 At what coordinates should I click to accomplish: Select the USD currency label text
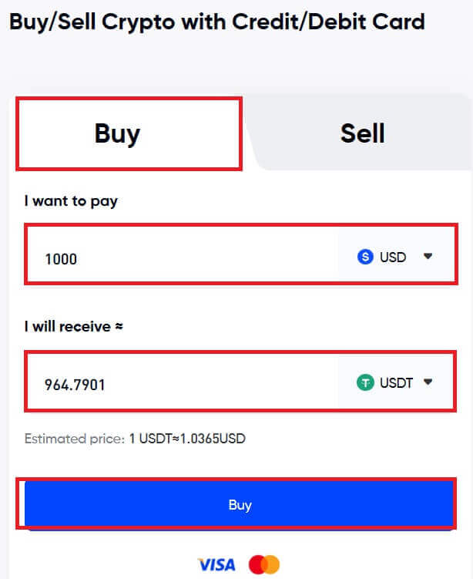(x=393, y=257)
